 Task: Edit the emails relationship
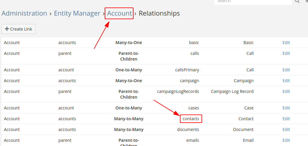click(x=286, y=140)
